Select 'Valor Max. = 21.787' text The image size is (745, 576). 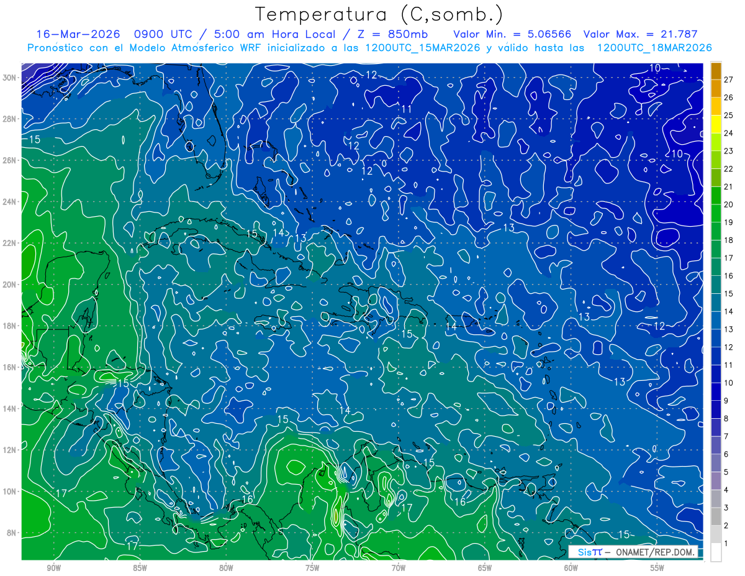(x=641, y=35)
